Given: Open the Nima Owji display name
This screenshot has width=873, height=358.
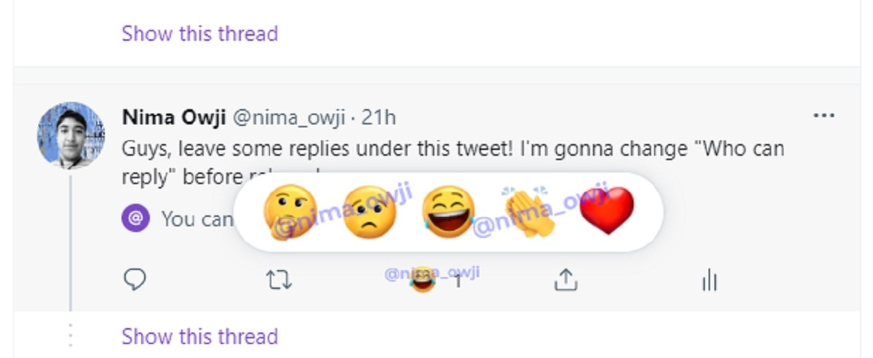Looking at the screenshot, I should (x=173, y=117).
